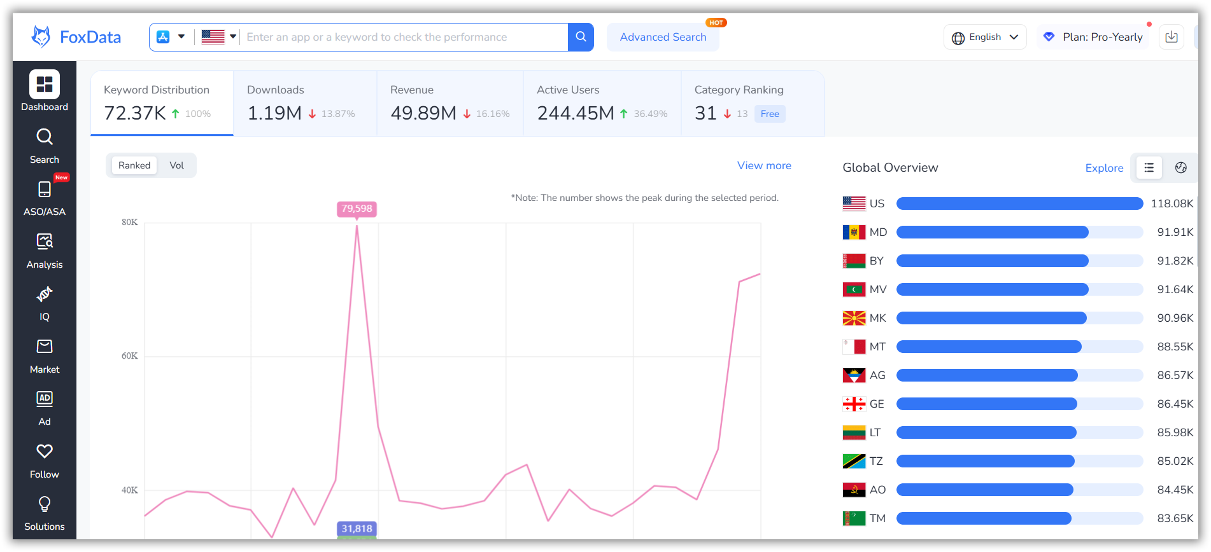This screenshot has height=552, width=1211.
Task: Click the 91.91K value for MD
Action: click(x=1175, y=232)
